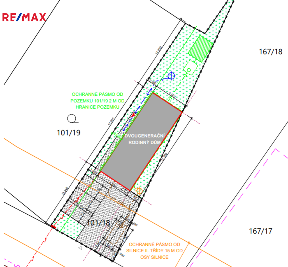This screenshot has width=288, height=267.
Task: Click the orange road protection zone text
Action: click(155, 251)
